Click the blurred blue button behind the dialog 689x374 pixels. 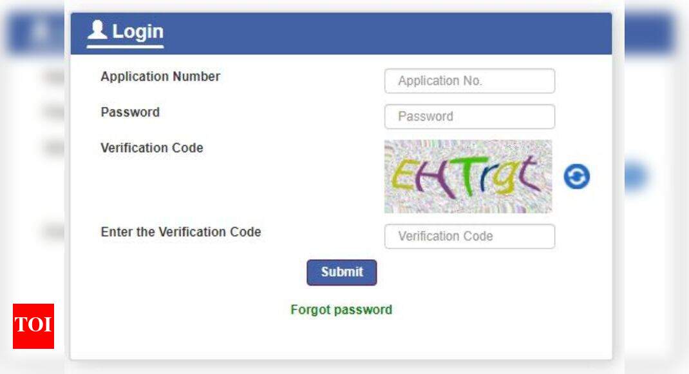[x=636, y=177]
